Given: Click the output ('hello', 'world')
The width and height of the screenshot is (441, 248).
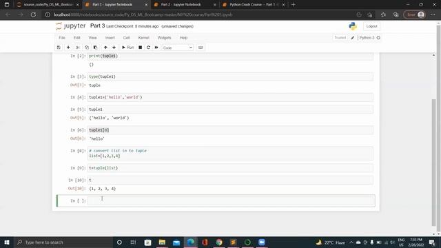Looking at the screenshot, I should [109, 118].
